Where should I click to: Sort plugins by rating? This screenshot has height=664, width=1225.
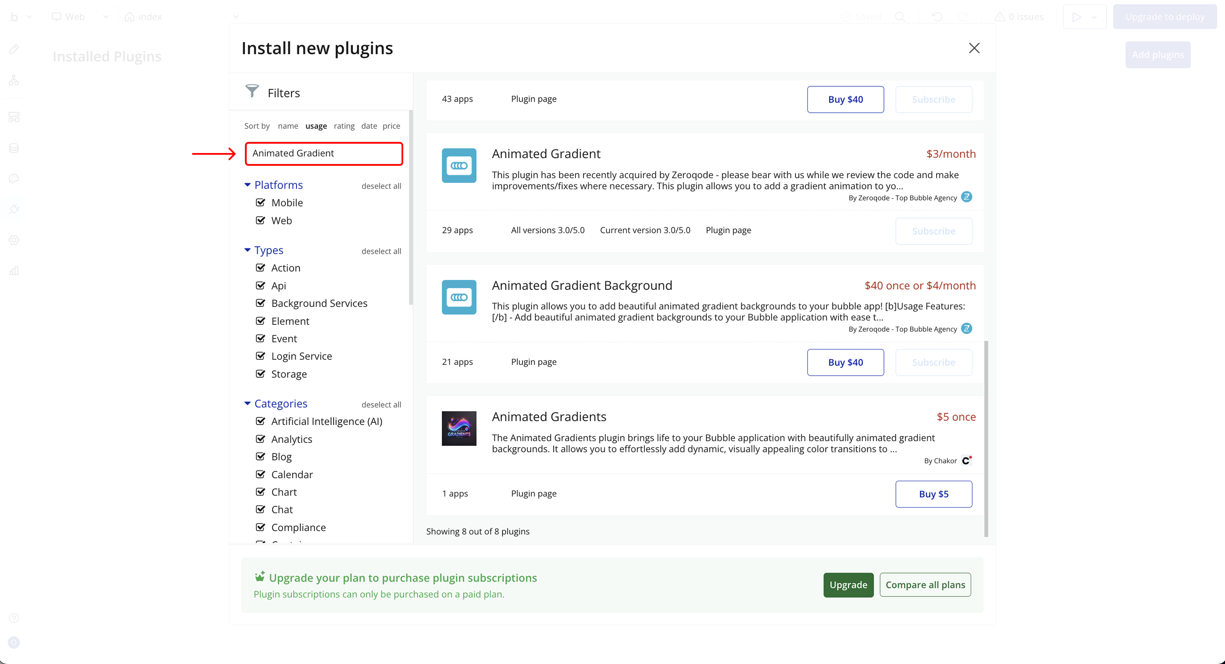tap(344, 126)
